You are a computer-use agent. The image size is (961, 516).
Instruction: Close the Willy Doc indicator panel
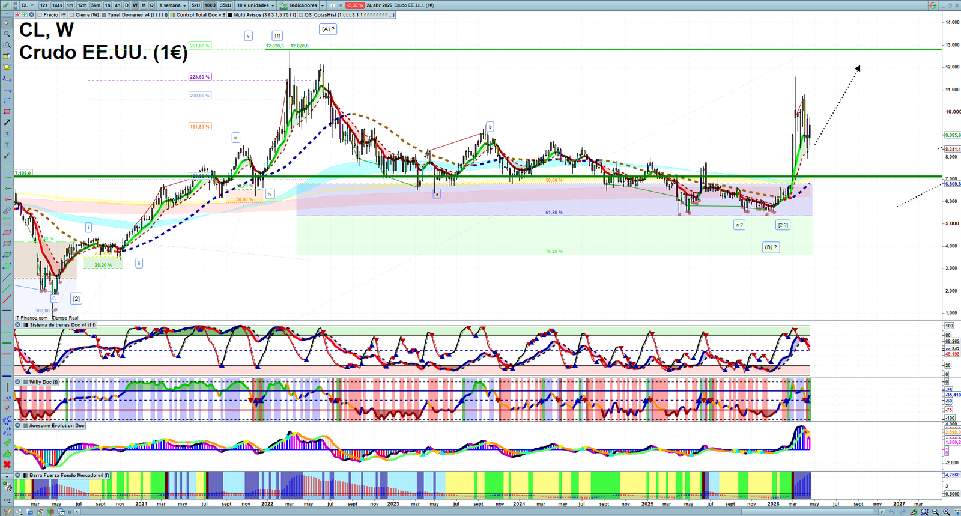pyautogui.click(x=18, y=382)
